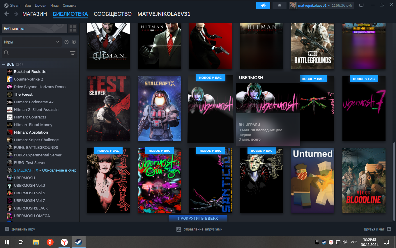Screen dimensions: 396x248
Task: Switch input language РУС in tray
Action: coord(353,242)
